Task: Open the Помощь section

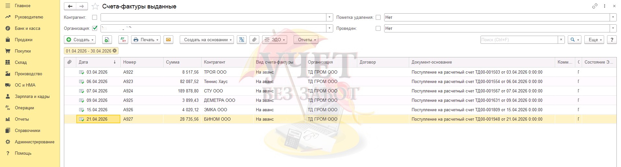Action: tap(23, 153)
